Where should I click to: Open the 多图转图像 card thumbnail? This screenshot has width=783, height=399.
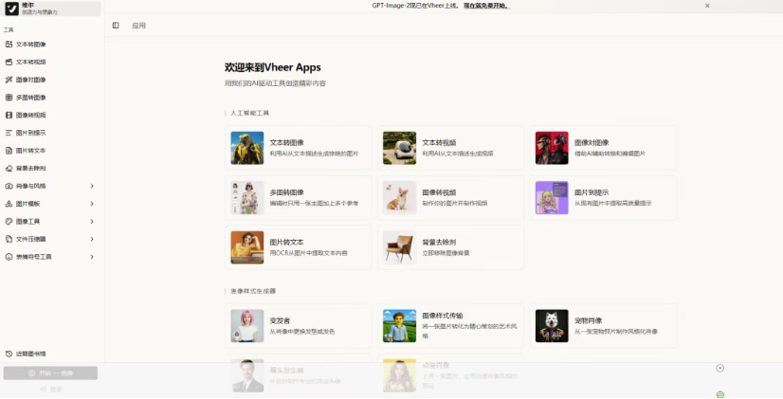coord(247,198)
